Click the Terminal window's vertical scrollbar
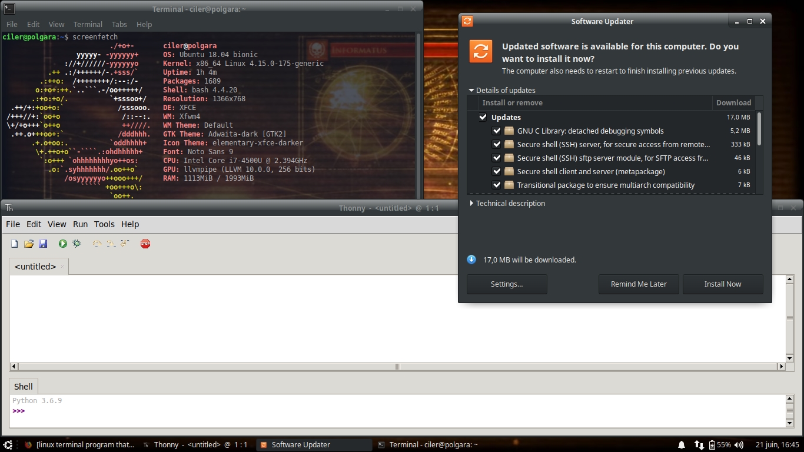Screen dimensions: 804x452 419,115
